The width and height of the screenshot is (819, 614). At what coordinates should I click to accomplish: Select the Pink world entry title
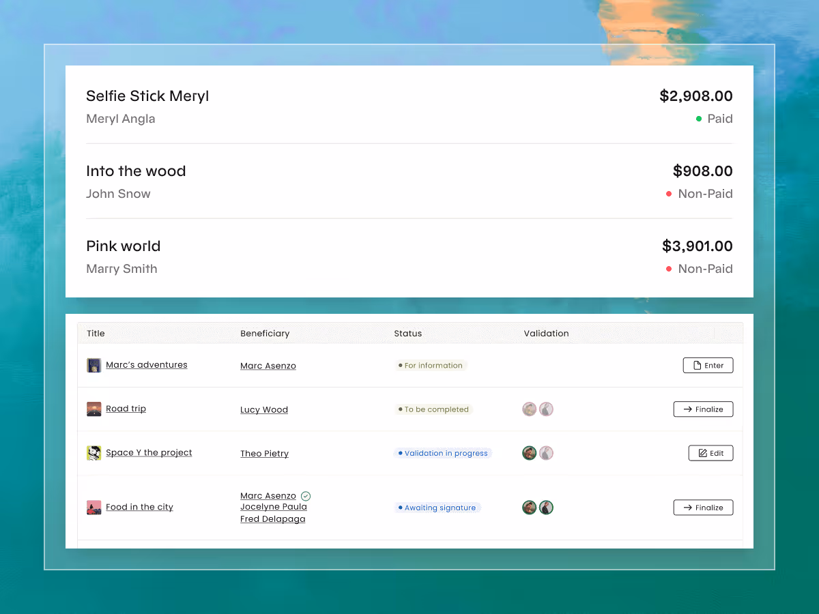[124, 246]
